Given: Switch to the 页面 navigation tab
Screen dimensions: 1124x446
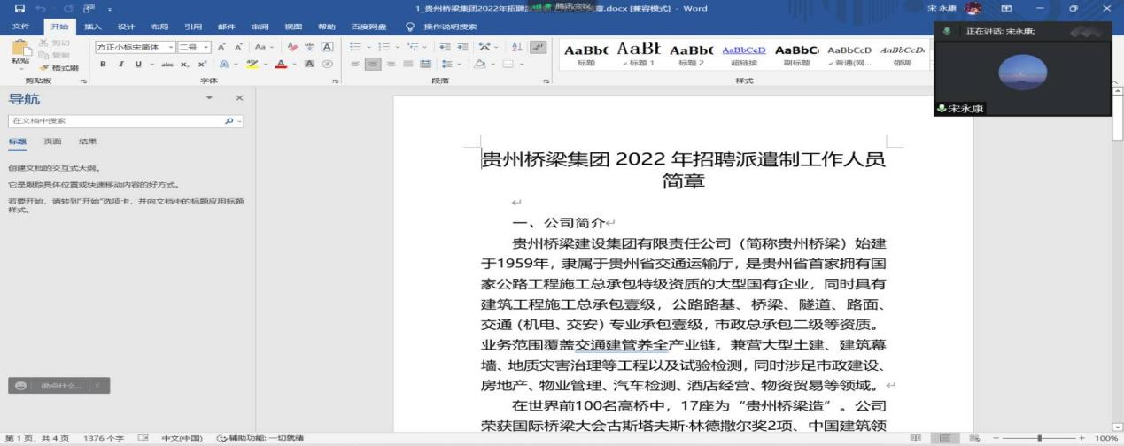Looking at the screenshot, I should (52, 142).
